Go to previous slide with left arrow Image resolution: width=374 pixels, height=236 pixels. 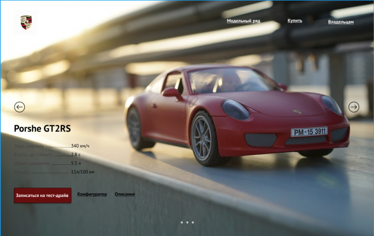point(20,107)
